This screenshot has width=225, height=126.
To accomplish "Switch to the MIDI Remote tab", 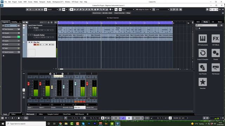I will (79, 114).
